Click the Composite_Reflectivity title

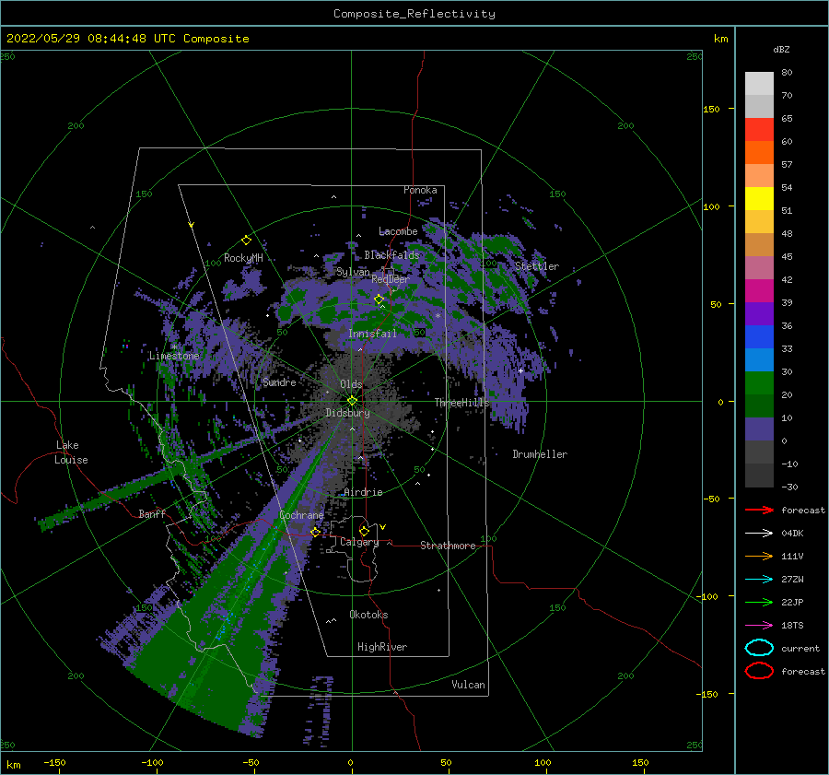tap(414, 14)
